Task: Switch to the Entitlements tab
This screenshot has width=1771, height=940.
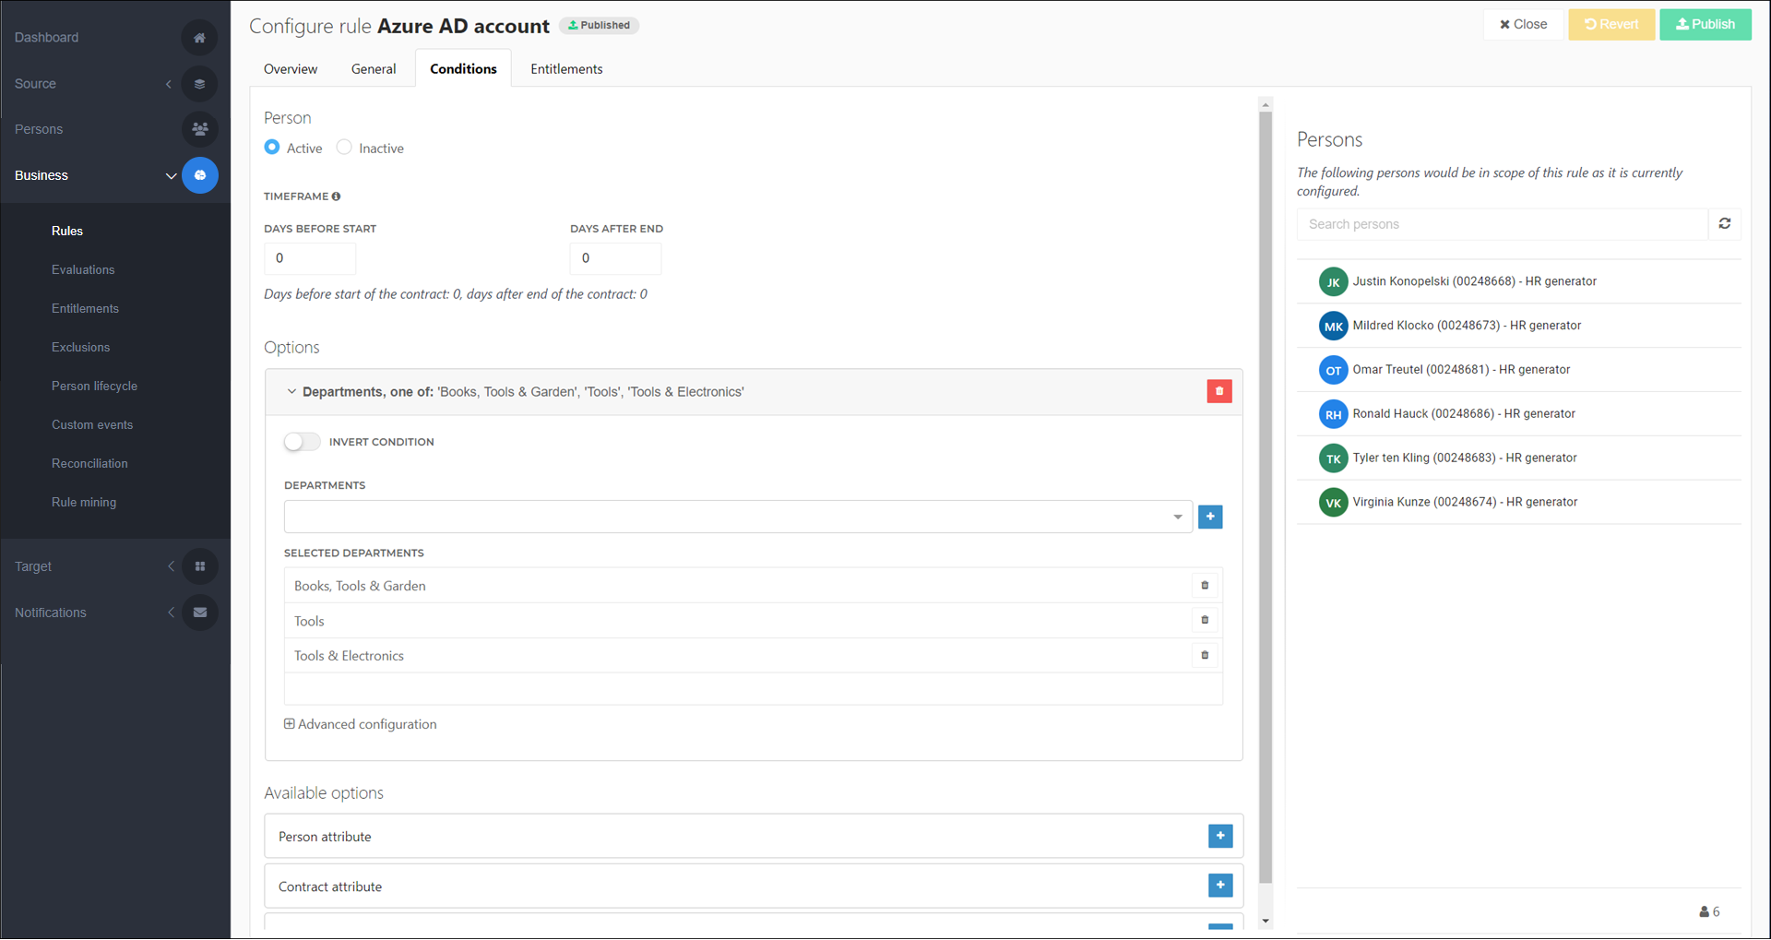Action: pos(566,69)
